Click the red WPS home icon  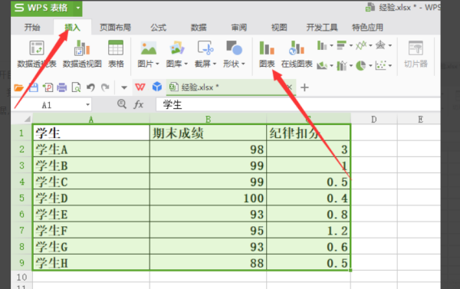point(140,87)
